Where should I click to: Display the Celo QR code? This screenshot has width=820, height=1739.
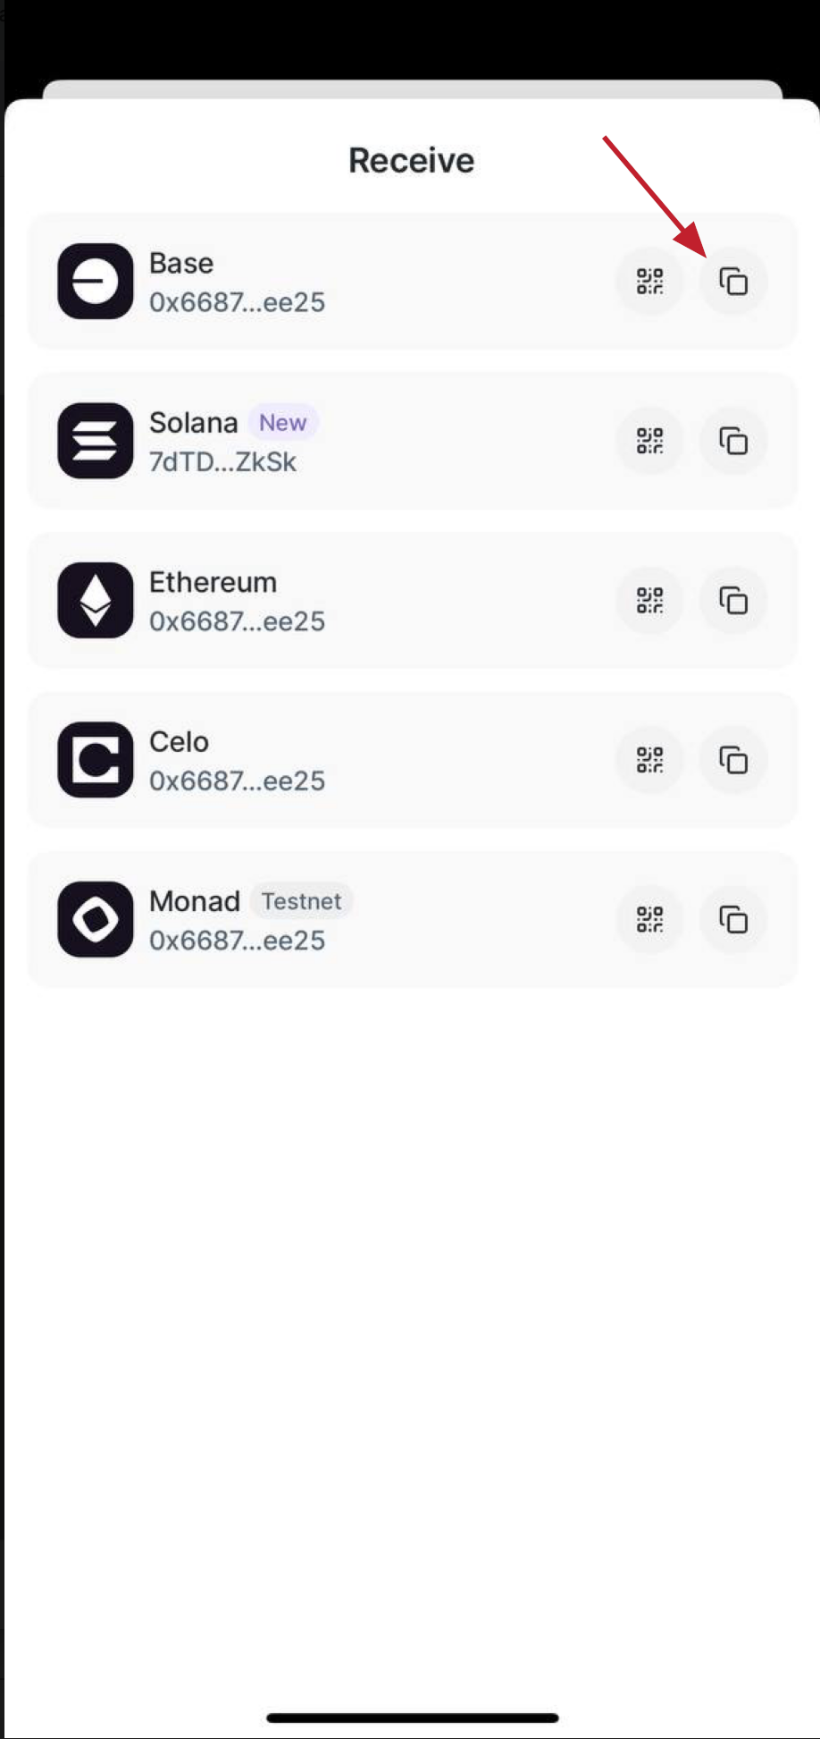tap(650, 760)
